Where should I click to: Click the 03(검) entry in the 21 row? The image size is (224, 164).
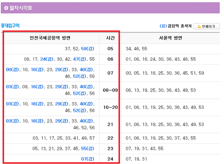click(13, 121)
